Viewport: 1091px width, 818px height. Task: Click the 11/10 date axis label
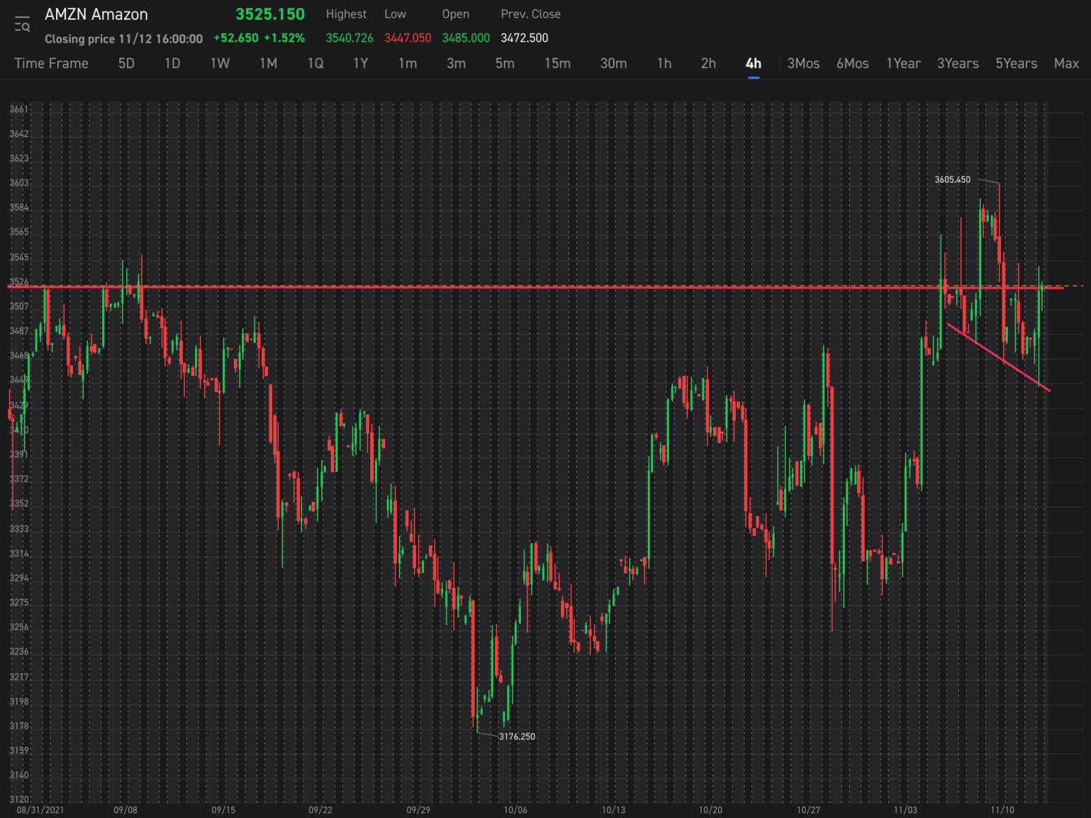tap(1002, 810)
